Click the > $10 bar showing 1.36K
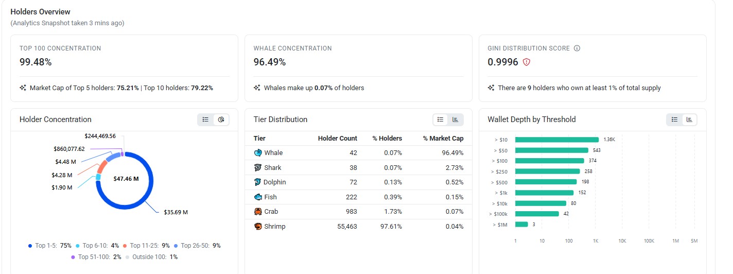Image resolution: width=733 pixels, height=274 pixels. pyautogui.click(x=557, y=140)
